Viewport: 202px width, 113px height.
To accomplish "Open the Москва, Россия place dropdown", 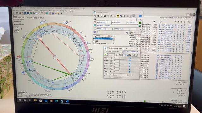I will 137,26.
